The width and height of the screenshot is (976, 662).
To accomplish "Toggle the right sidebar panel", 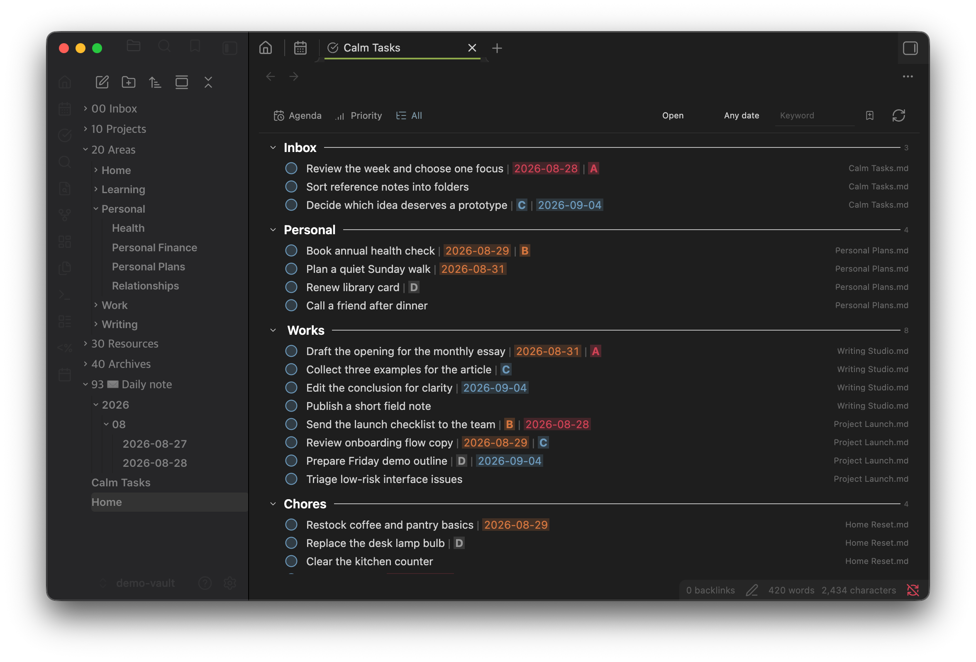I will pos(910,48).
